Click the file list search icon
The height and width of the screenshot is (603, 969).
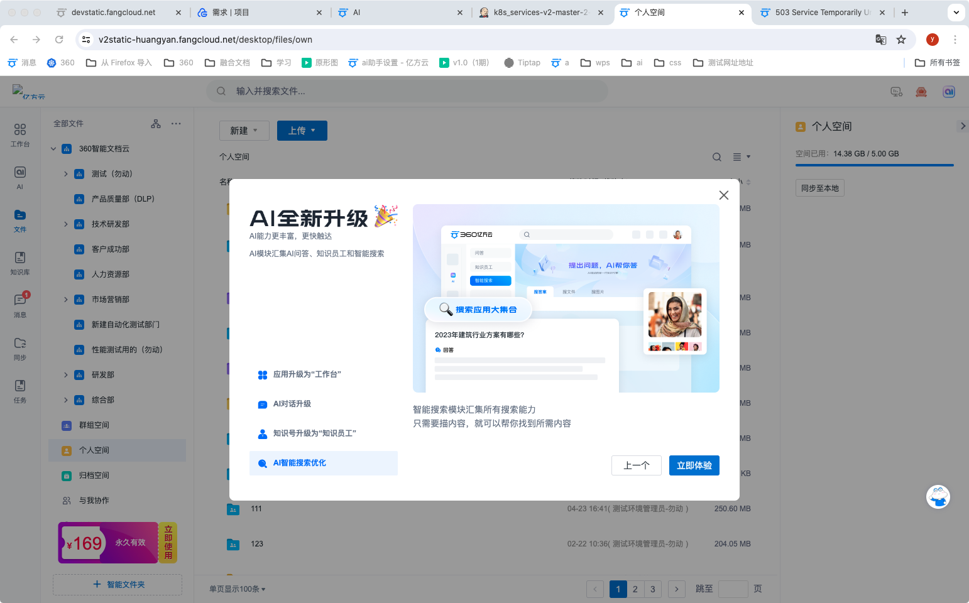717,157
